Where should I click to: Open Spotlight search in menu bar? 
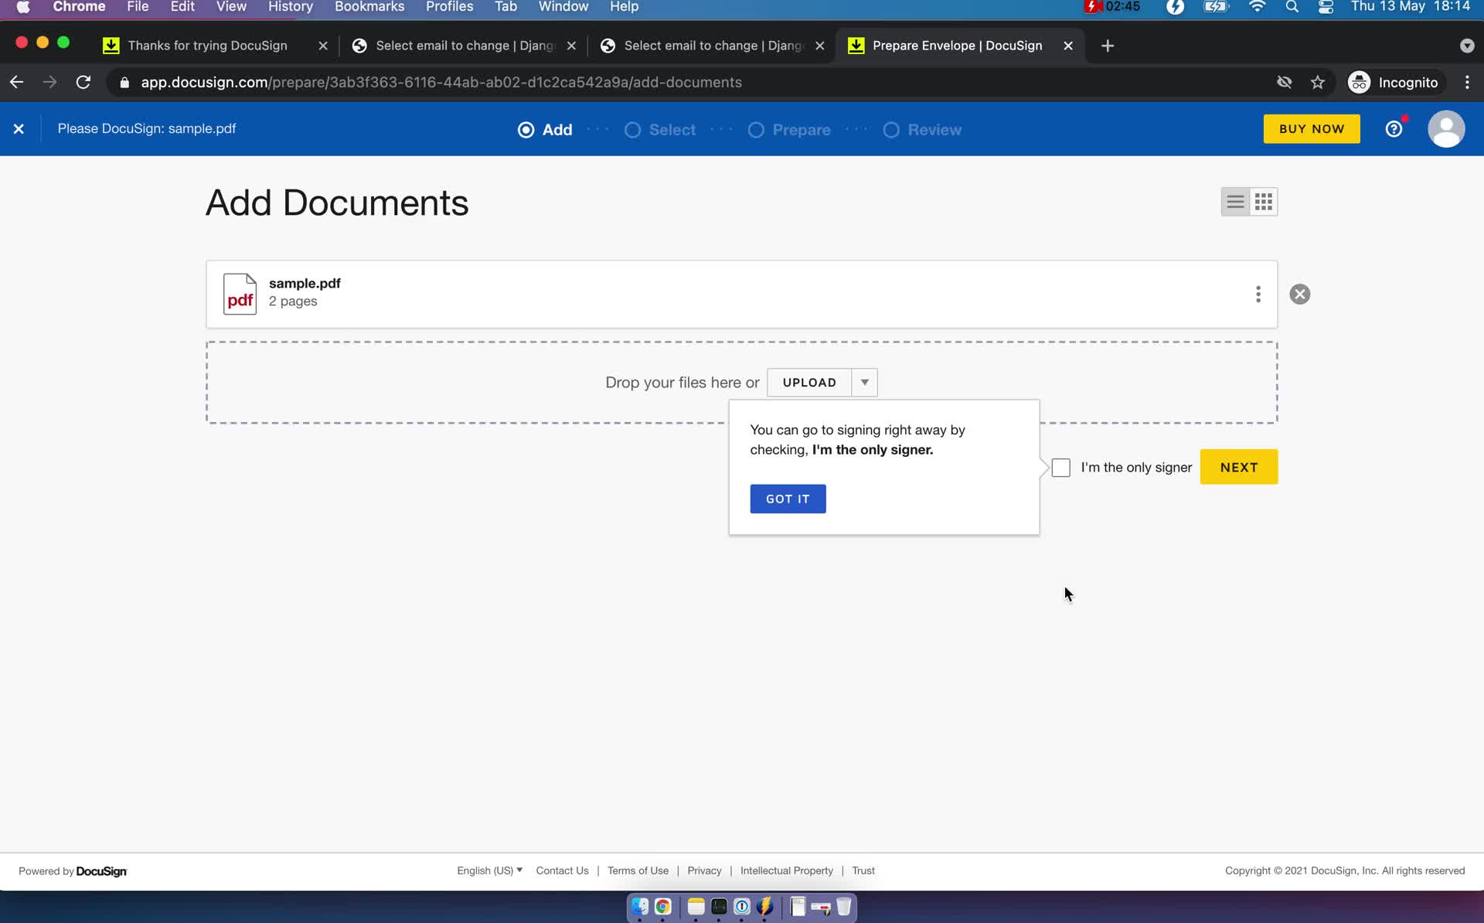[1292, 7]
